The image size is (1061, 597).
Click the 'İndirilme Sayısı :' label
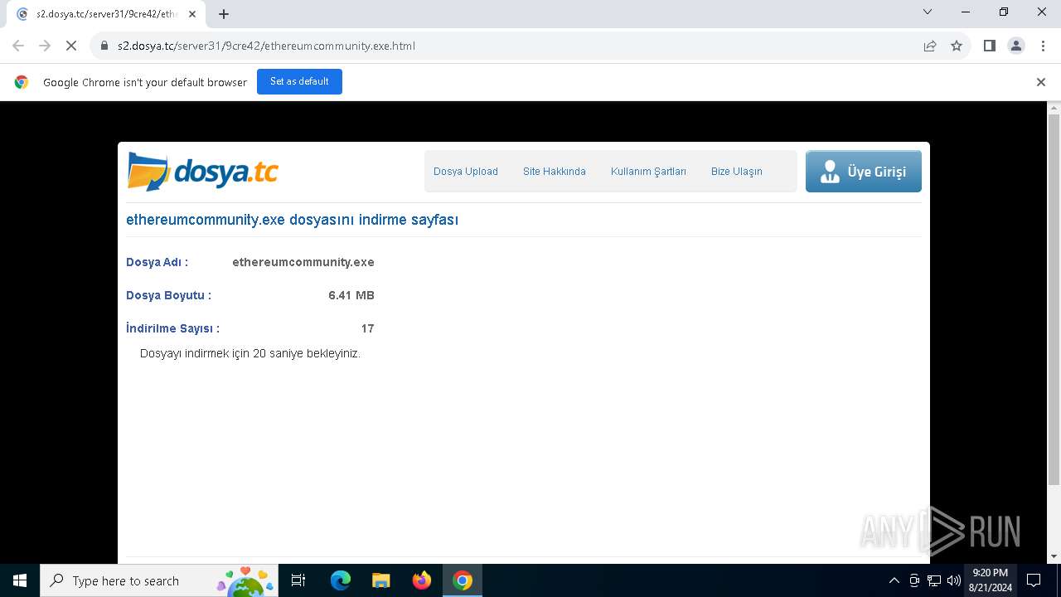[172, 328]
